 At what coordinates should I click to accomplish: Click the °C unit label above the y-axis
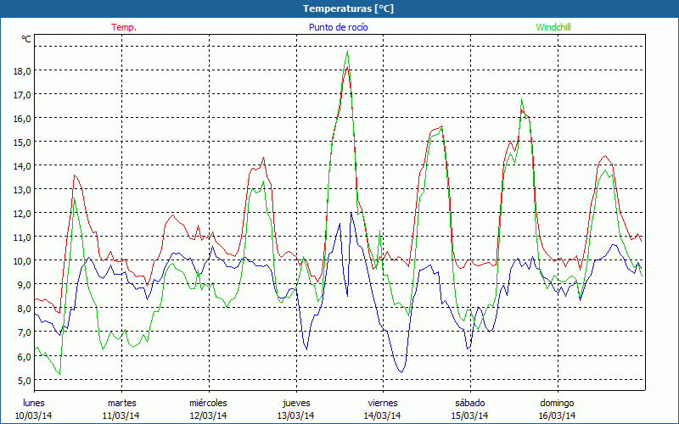point(26,39)
